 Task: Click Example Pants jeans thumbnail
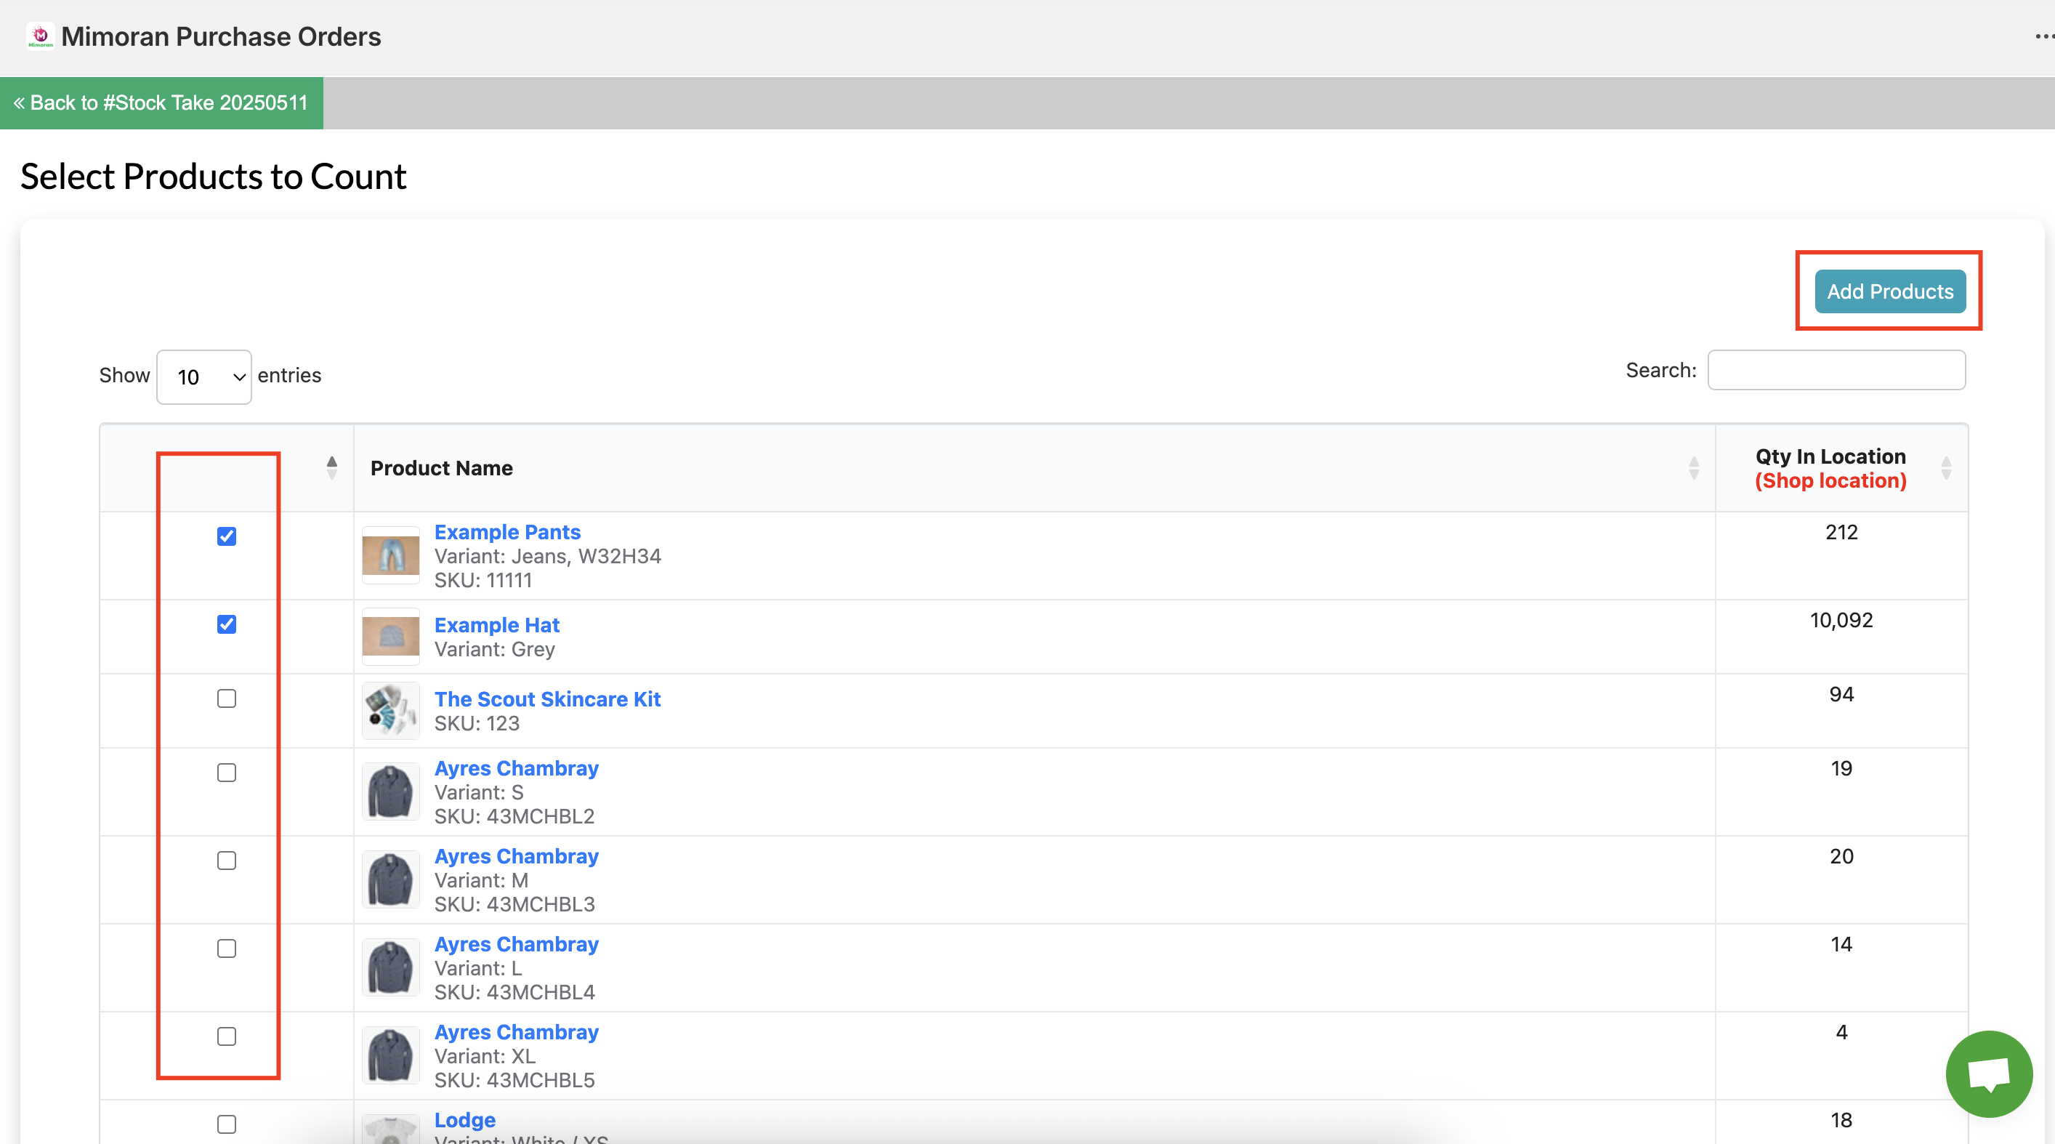(391, 555)
